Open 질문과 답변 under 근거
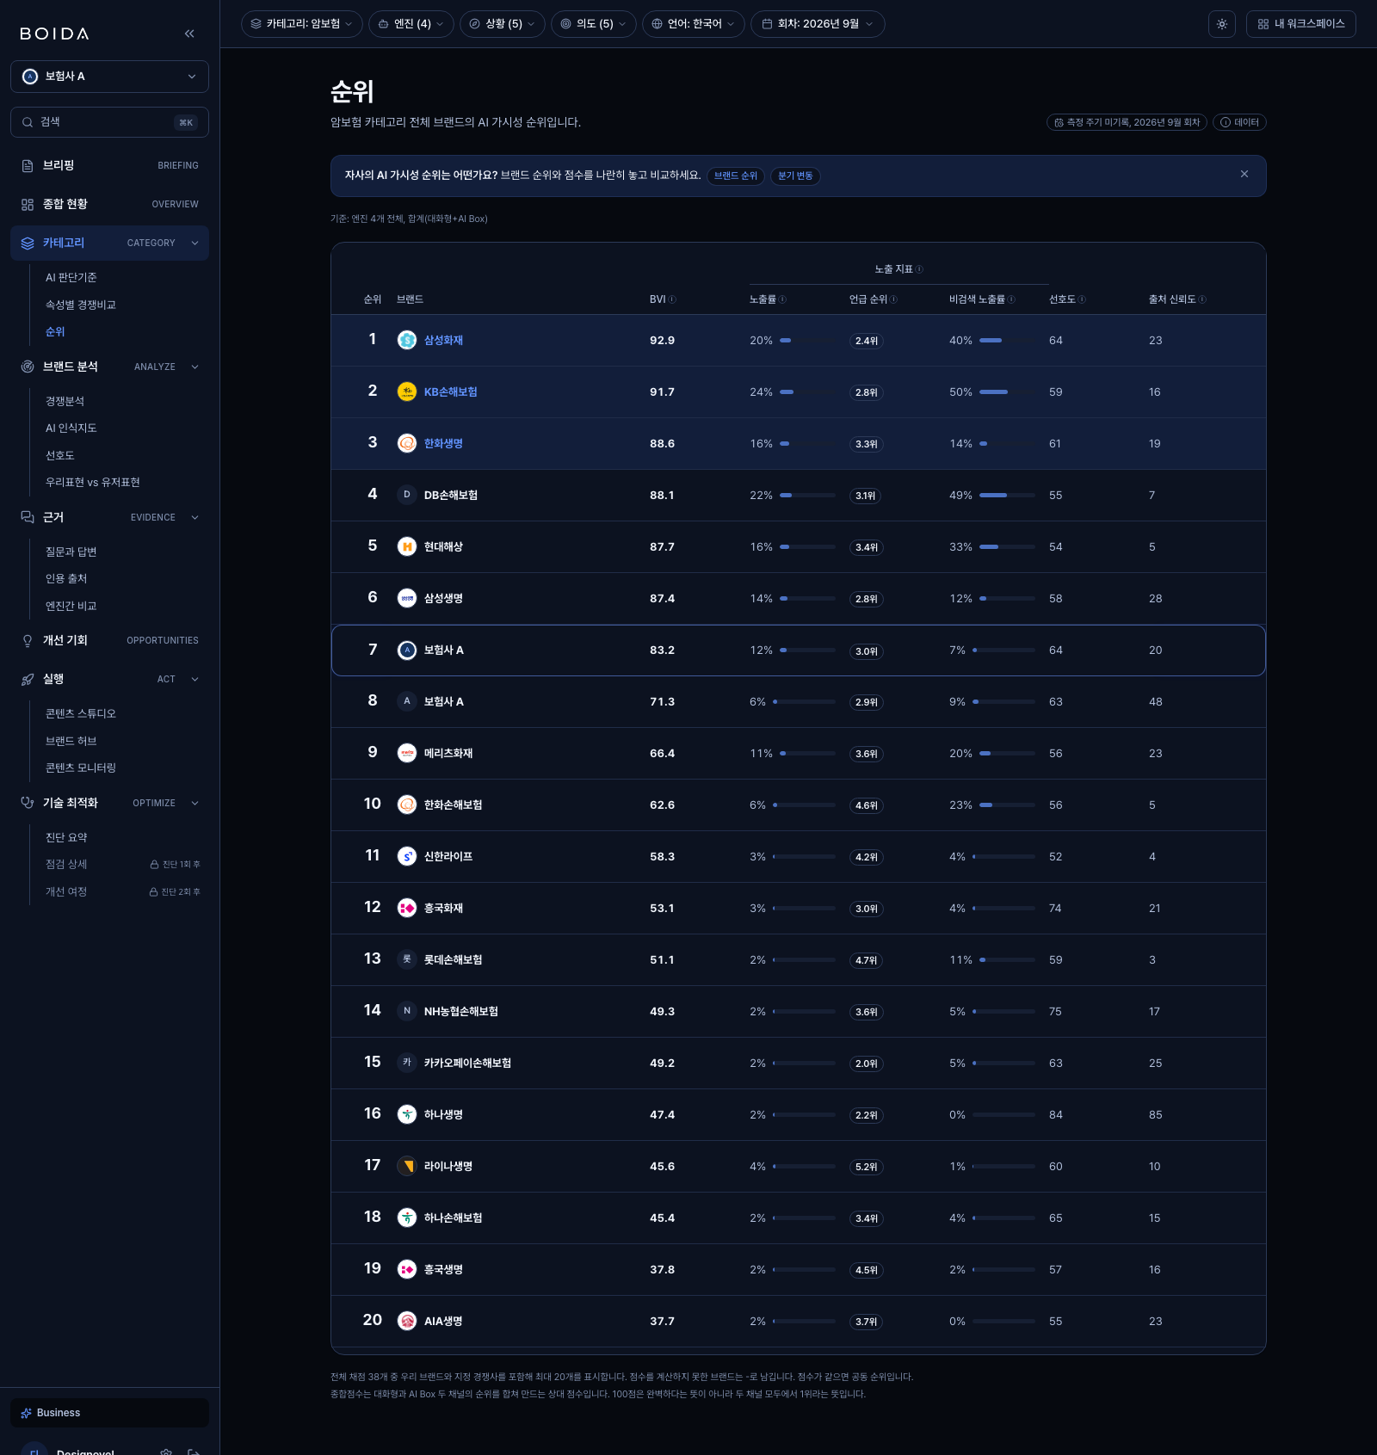 coord(71,552)
